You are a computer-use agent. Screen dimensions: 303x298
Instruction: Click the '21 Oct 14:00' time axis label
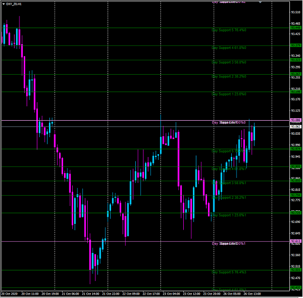click(91, 294)
